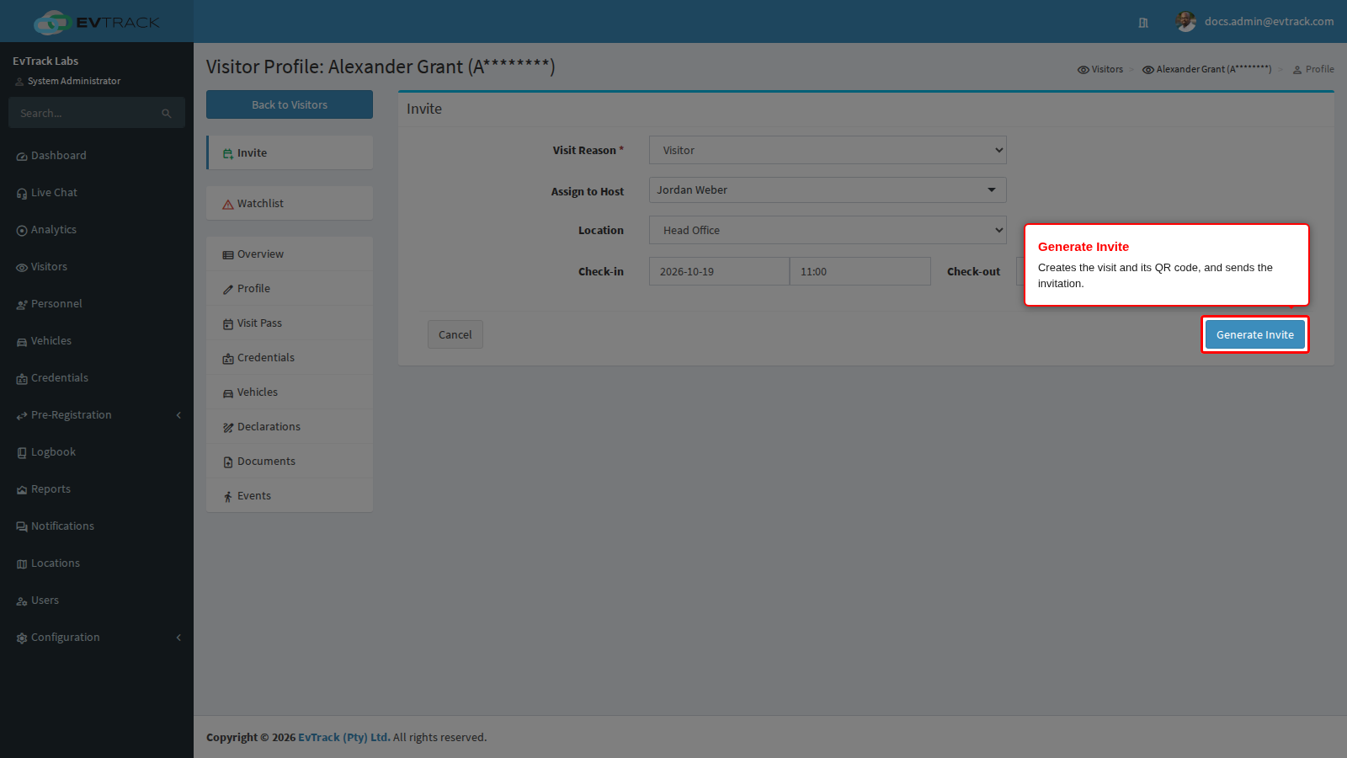The image size is (1347, 758).
Task: Click the building icon in header
Action: 1143,23
